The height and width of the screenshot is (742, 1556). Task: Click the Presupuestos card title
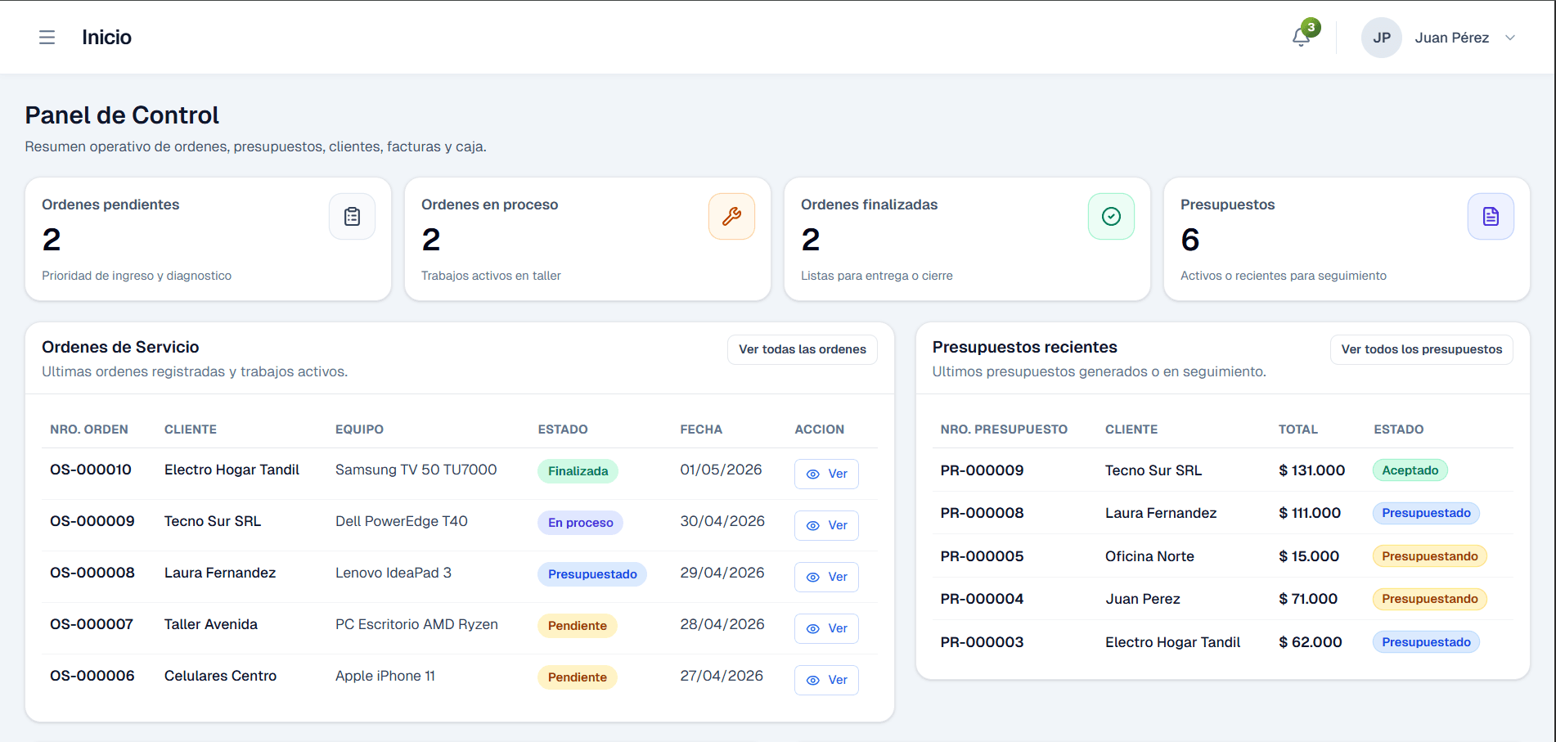point(1227,205)
